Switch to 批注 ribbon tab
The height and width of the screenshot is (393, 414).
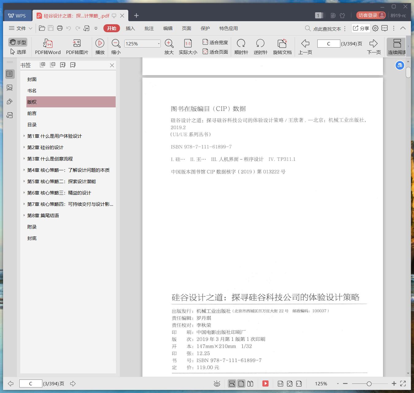pyautogui.click(x=149, y=28)
